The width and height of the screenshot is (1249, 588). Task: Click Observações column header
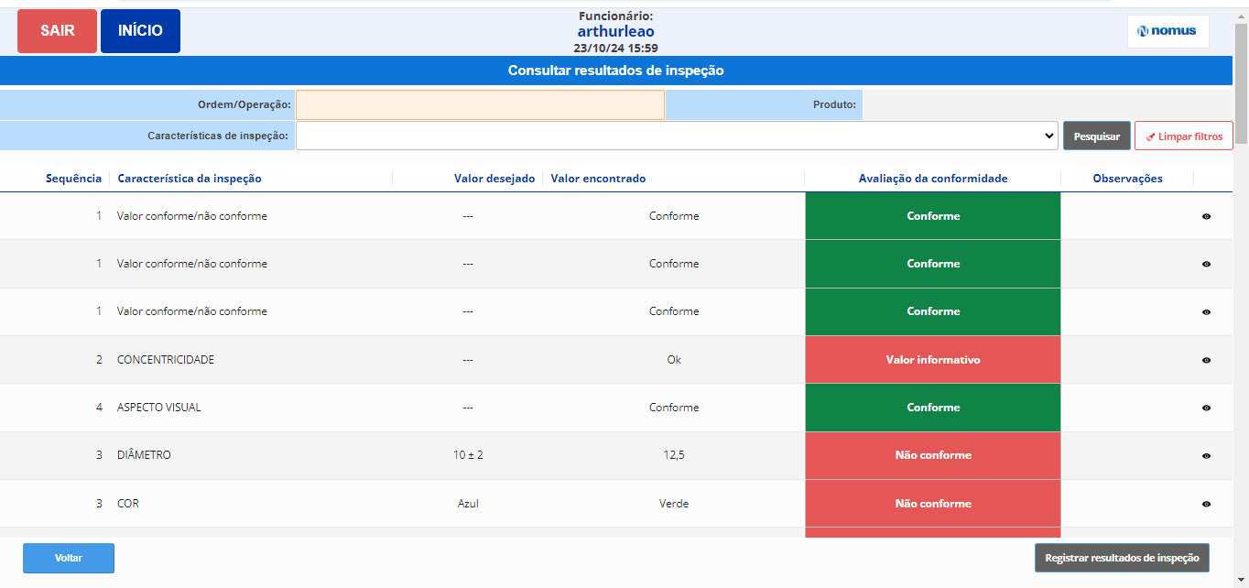[x=1128, y=179]
